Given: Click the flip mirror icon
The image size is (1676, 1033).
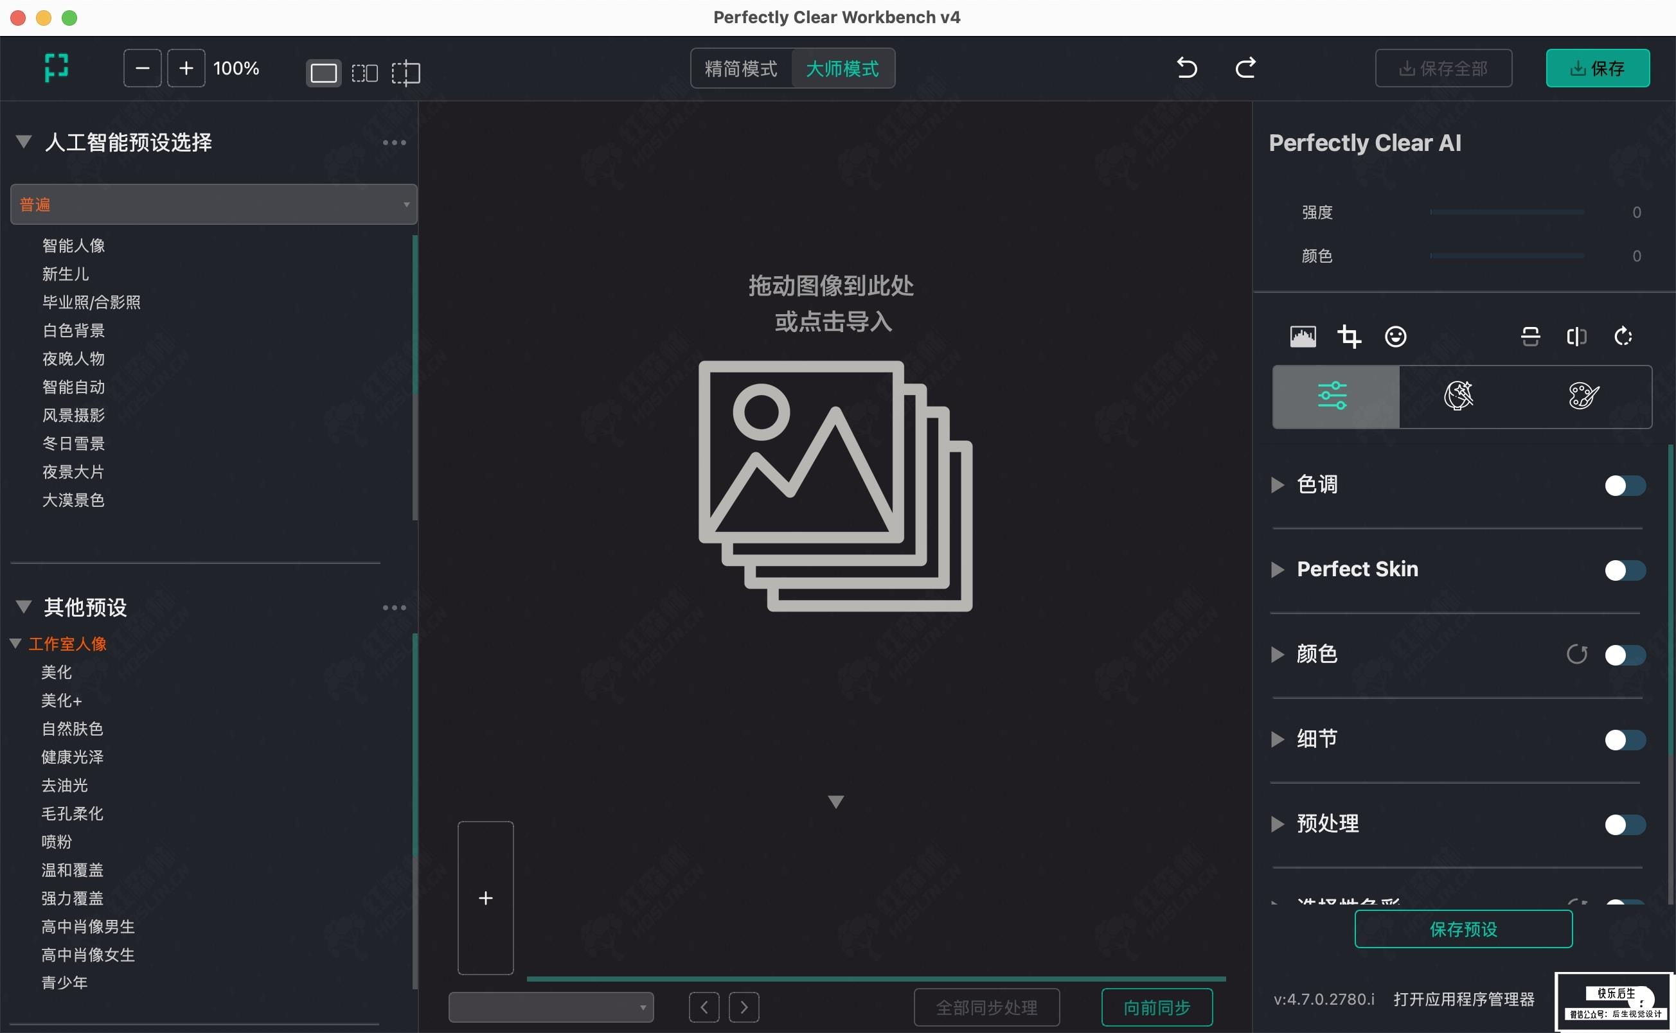Looking at the screenshot, I should coord(1576,336).
